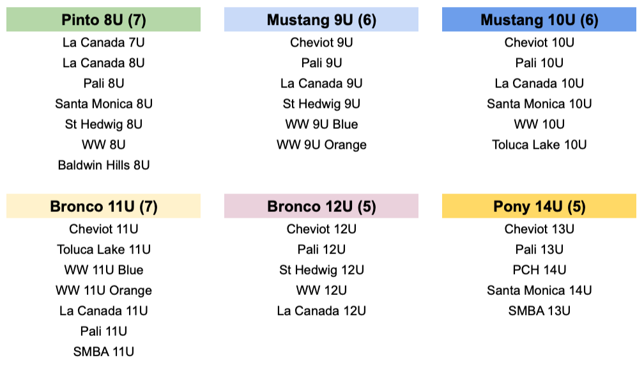This screenshot has width=644, height=369.
Task: Click the Mustang 10U (6) blue header
Action: click(539, 19)
